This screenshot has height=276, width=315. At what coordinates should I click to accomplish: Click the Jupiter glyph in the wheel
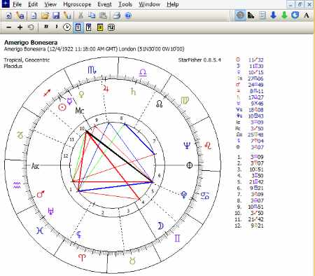tap(106, 89)
